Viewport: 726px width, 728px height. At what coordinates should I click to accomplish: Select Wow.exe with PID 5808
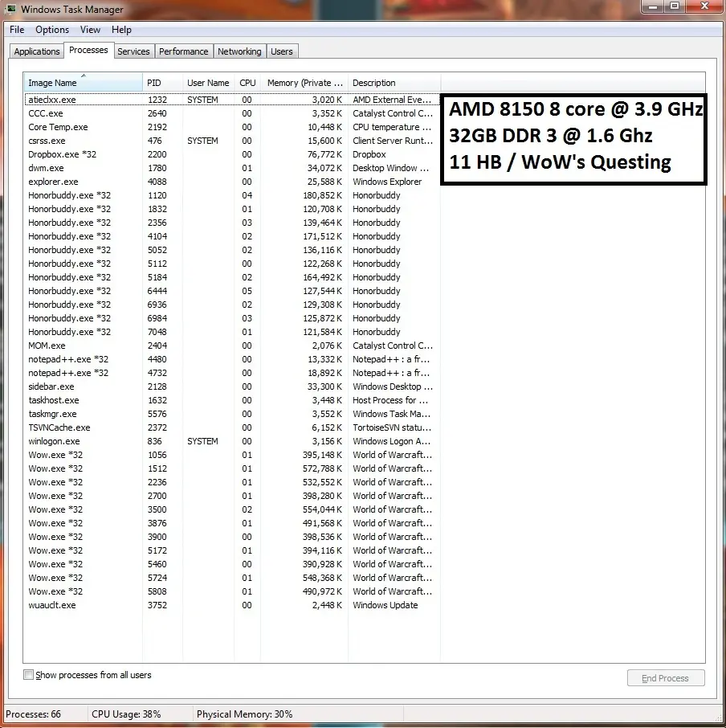(x=231, y=591)
